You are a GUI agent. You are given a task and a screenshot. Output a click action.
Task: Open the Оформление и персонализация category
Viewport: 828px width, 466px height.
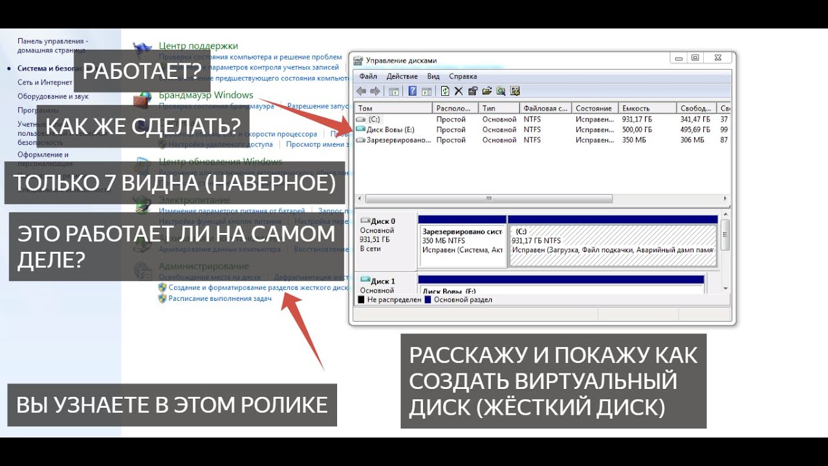[x=45, y=159]
